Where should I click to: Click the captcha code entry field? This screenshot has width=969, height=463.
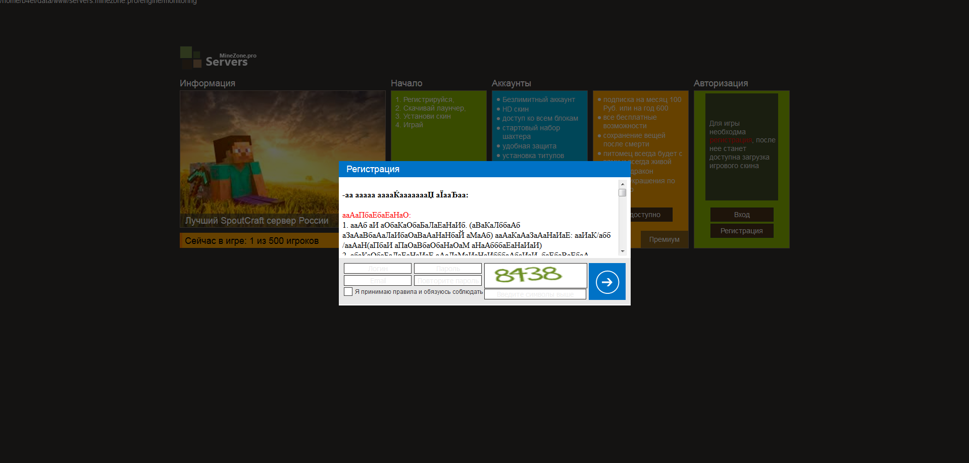[535, 294]
